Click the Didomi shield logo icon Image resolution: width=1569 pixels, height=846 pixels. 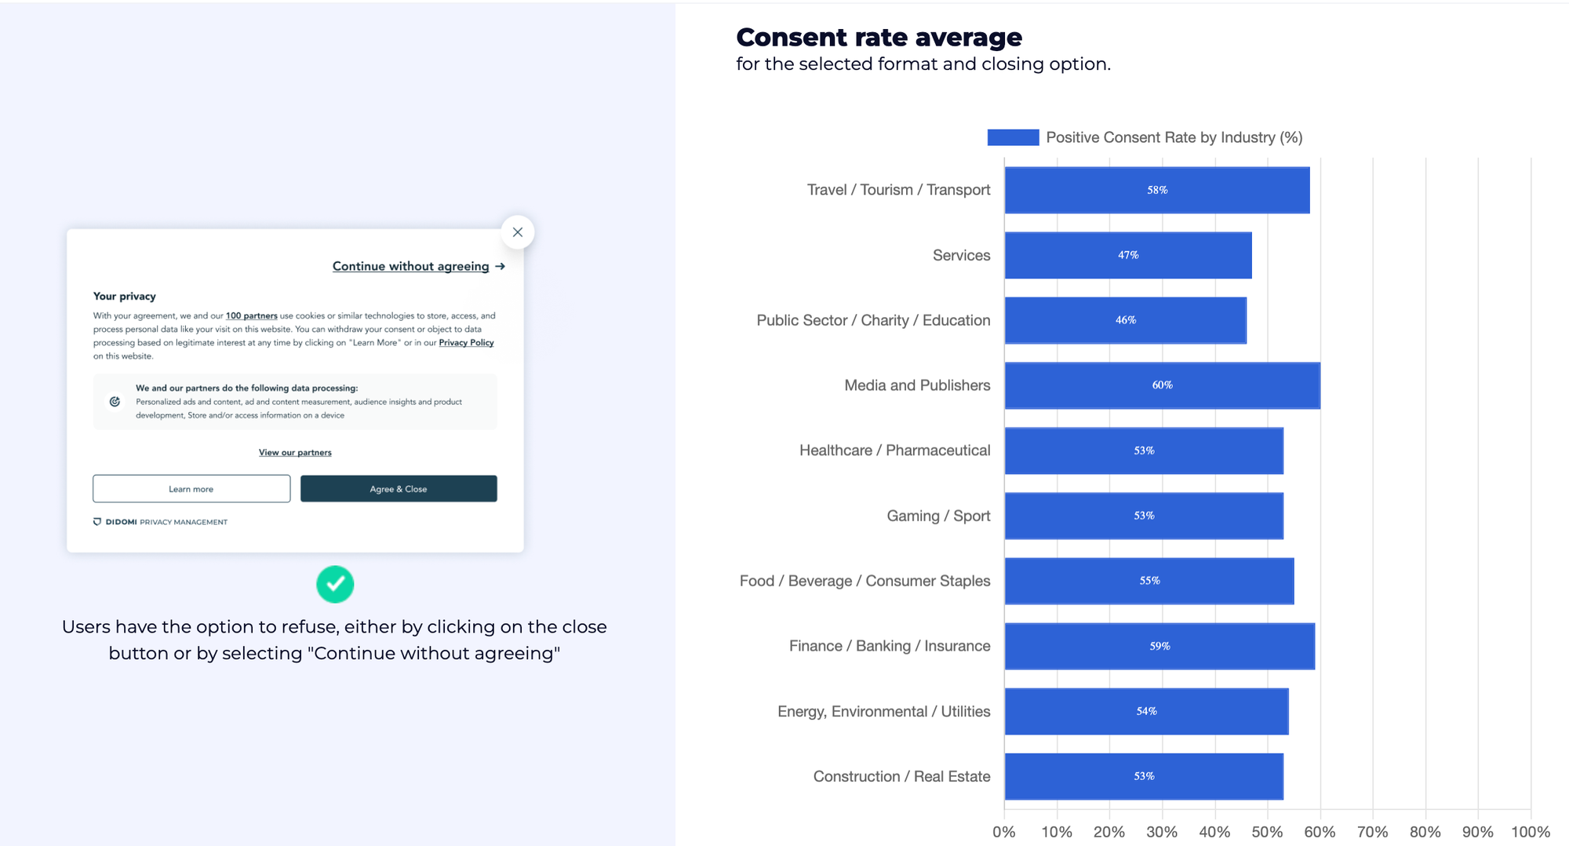[x=97, y=522]
